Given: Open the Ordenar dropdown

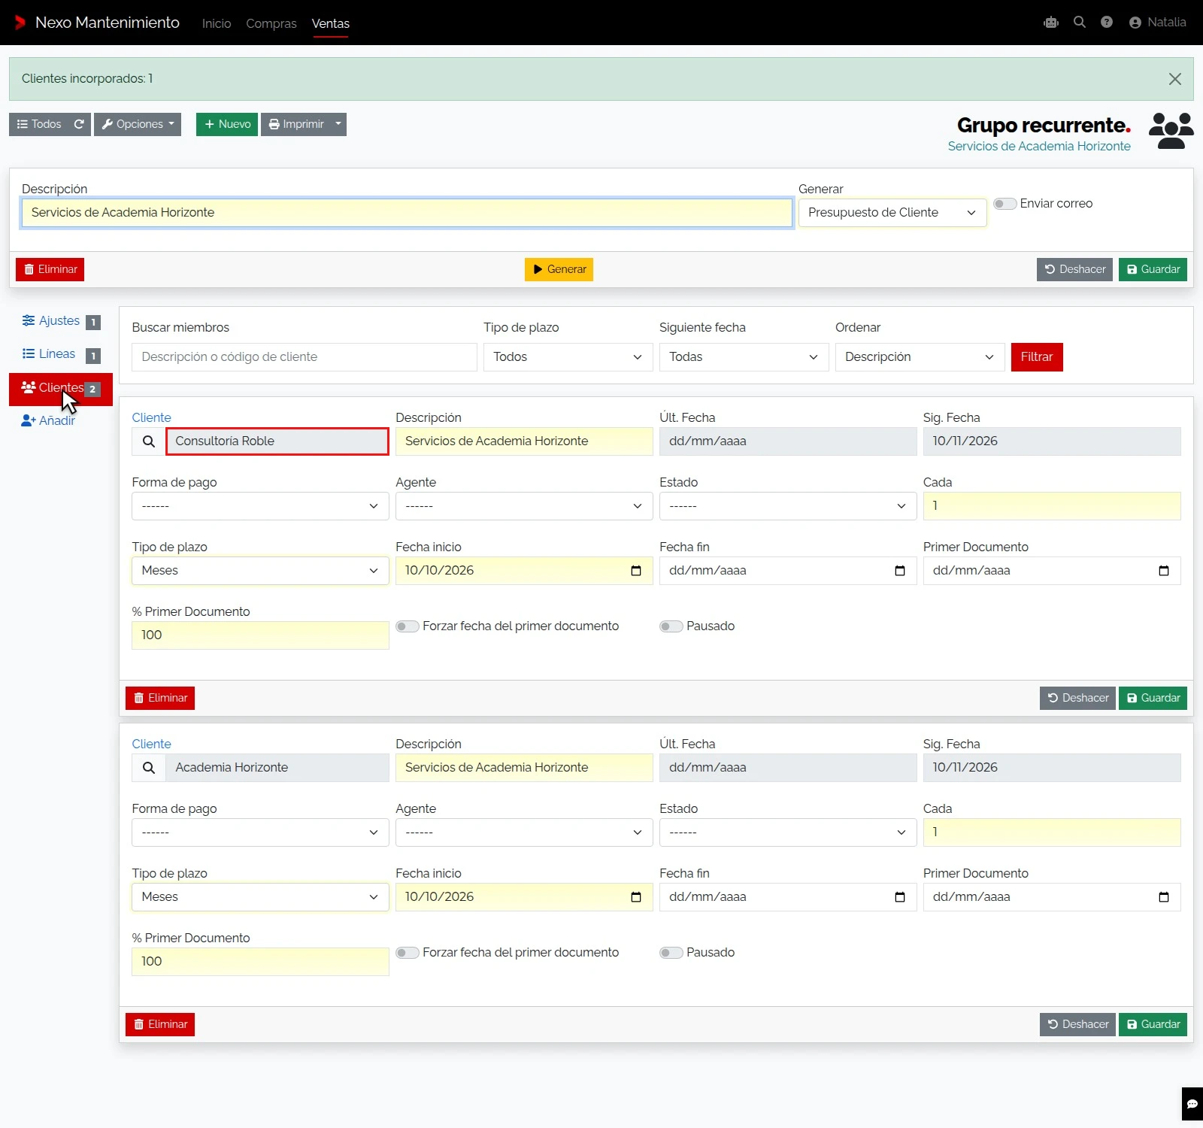Looking at the screenshot, I should 920,357.
